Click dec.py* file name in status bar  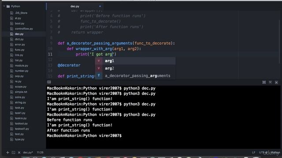pyautogui.click(x=28, y=152)
